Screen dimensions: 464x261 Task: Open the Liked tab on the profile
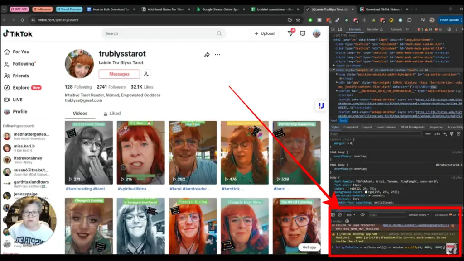112,114
